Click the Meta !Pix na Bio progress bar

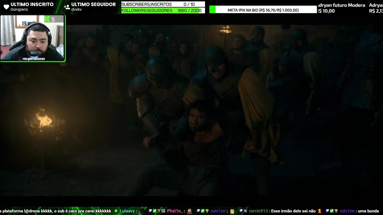263,10
